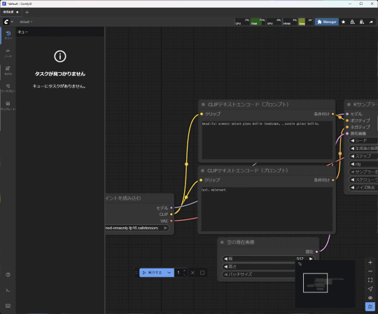Screen dimensions: 378x314
Task: Open the Workflows sidebar icon
Action: coord(8,88)
